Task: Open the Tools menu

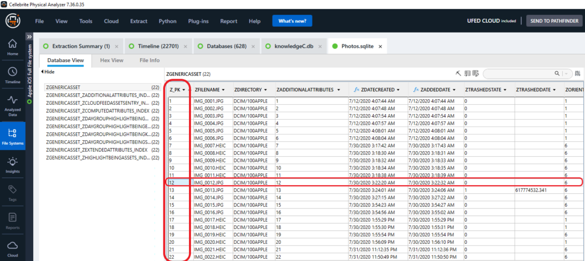Action: click(86, 21)
